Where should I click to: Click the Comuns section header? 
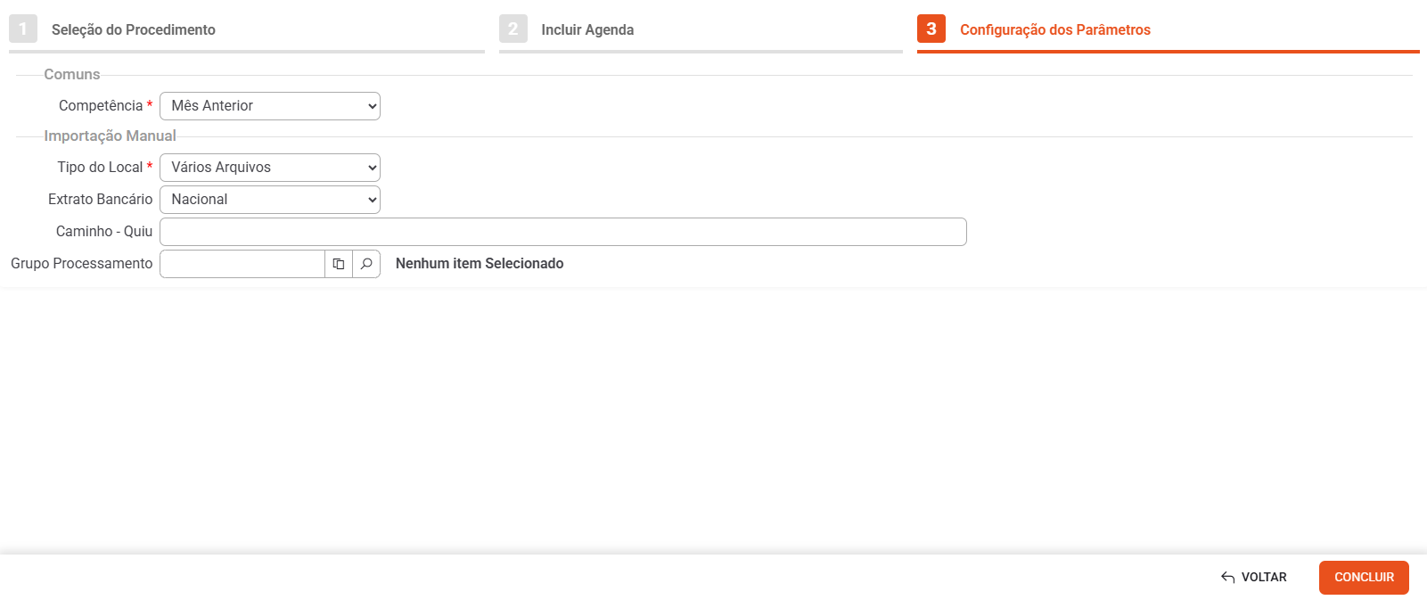tap(72, 74)
